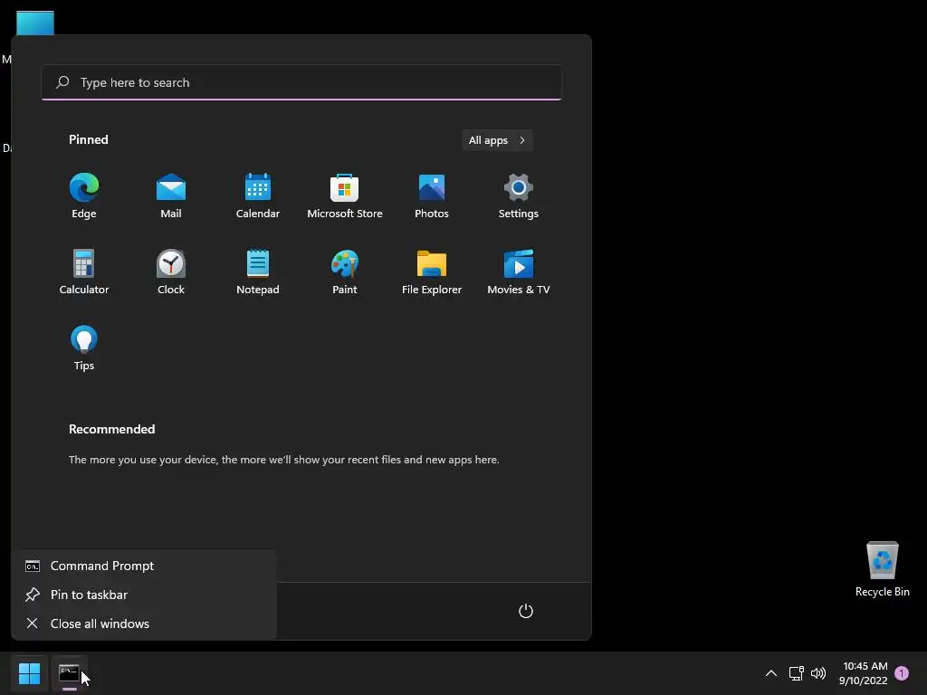Launch the Movies & TV app
This screenshot has height=695, width=927.
tap(519, 272)
